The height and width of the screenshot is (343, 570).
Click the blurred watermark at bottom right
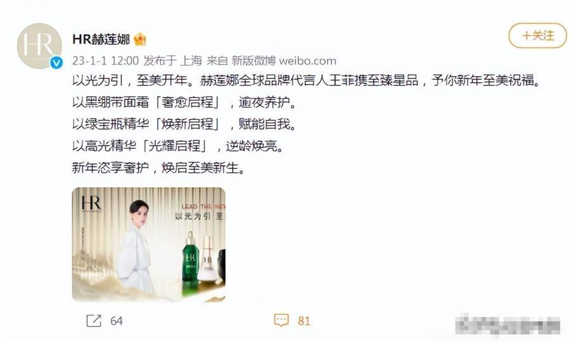tap(508, 325)
